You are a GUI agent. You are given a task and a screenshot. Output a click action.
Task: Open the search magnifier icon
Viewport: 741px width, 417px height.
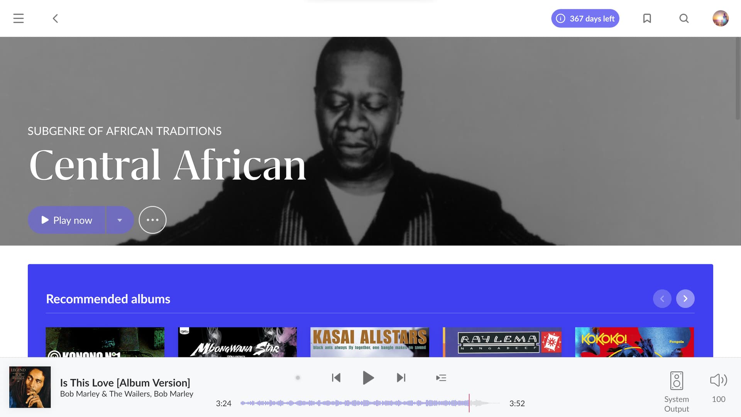[684, 19]
